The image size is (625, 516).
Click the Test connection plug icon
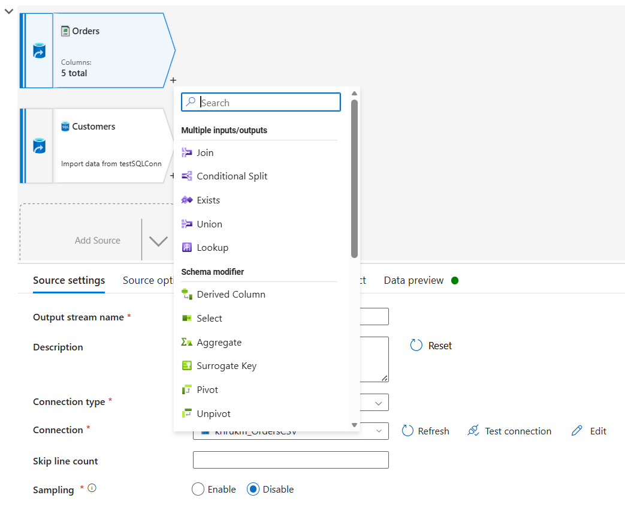point(473,431)
